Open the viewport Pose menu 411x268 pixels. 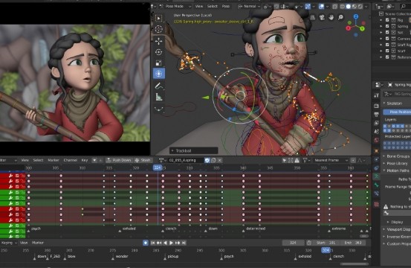tap(226, 6)
